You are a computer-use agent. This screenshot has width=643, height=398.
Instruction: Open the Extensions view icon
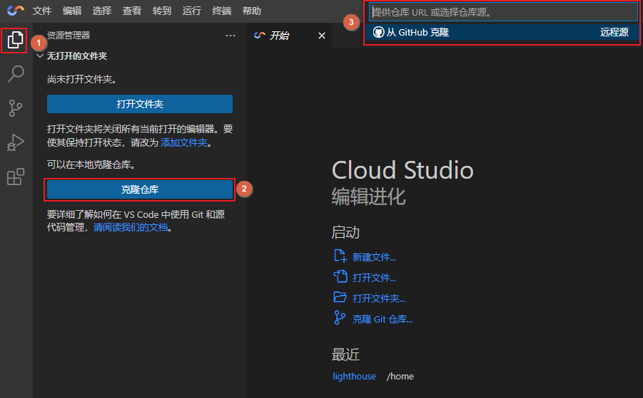click(x=16, y=177)
